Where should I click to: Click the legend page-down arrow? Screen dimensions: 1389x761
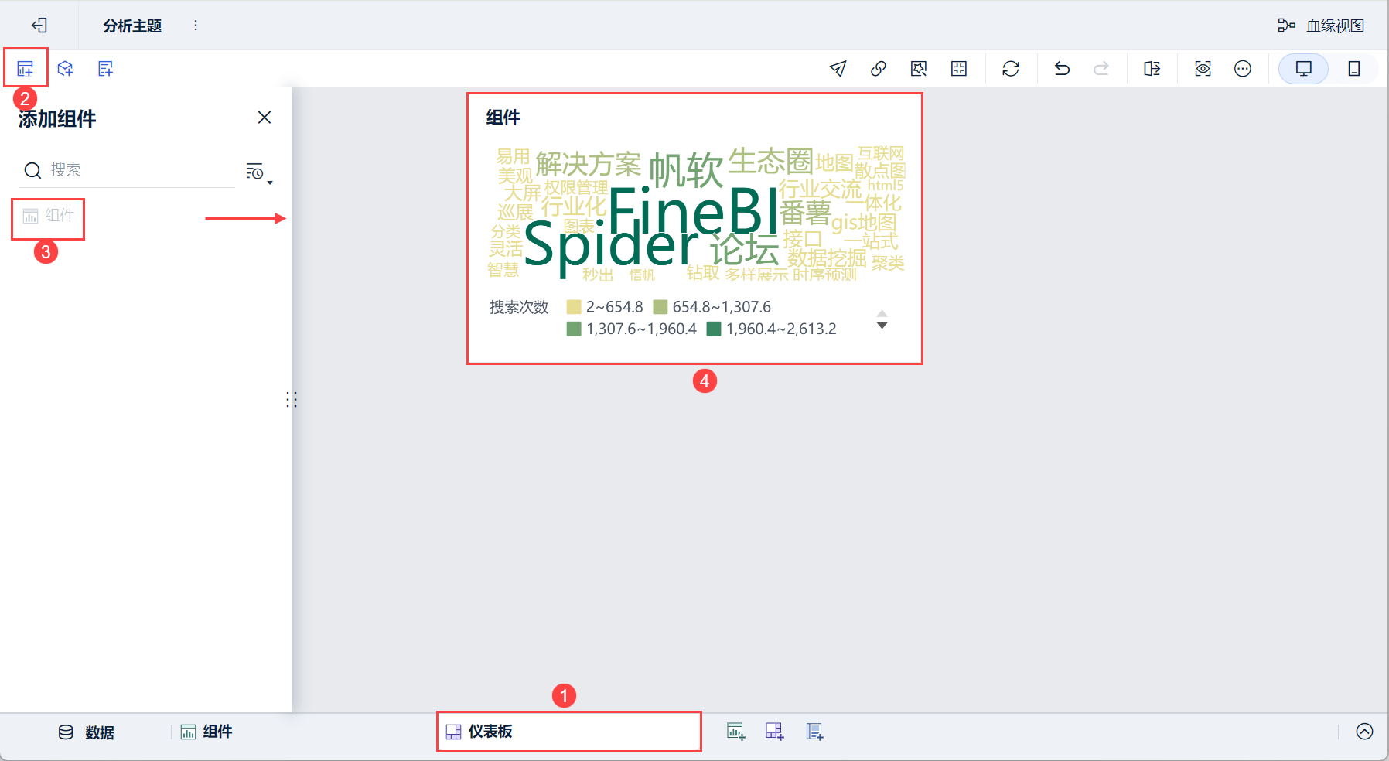coord(882,326)
